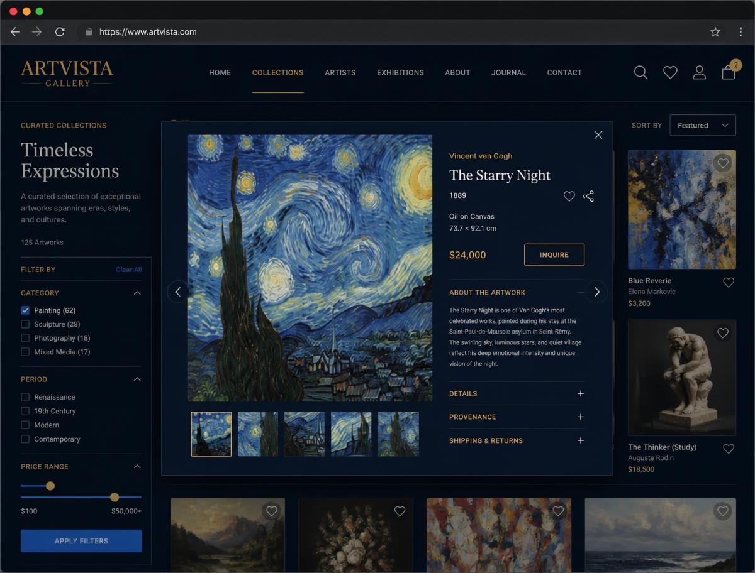This screenshot has width=755, height=573.
Task: Check the Contemporary period checkbox
Action: pyautogui.click(x=25, y=439)
